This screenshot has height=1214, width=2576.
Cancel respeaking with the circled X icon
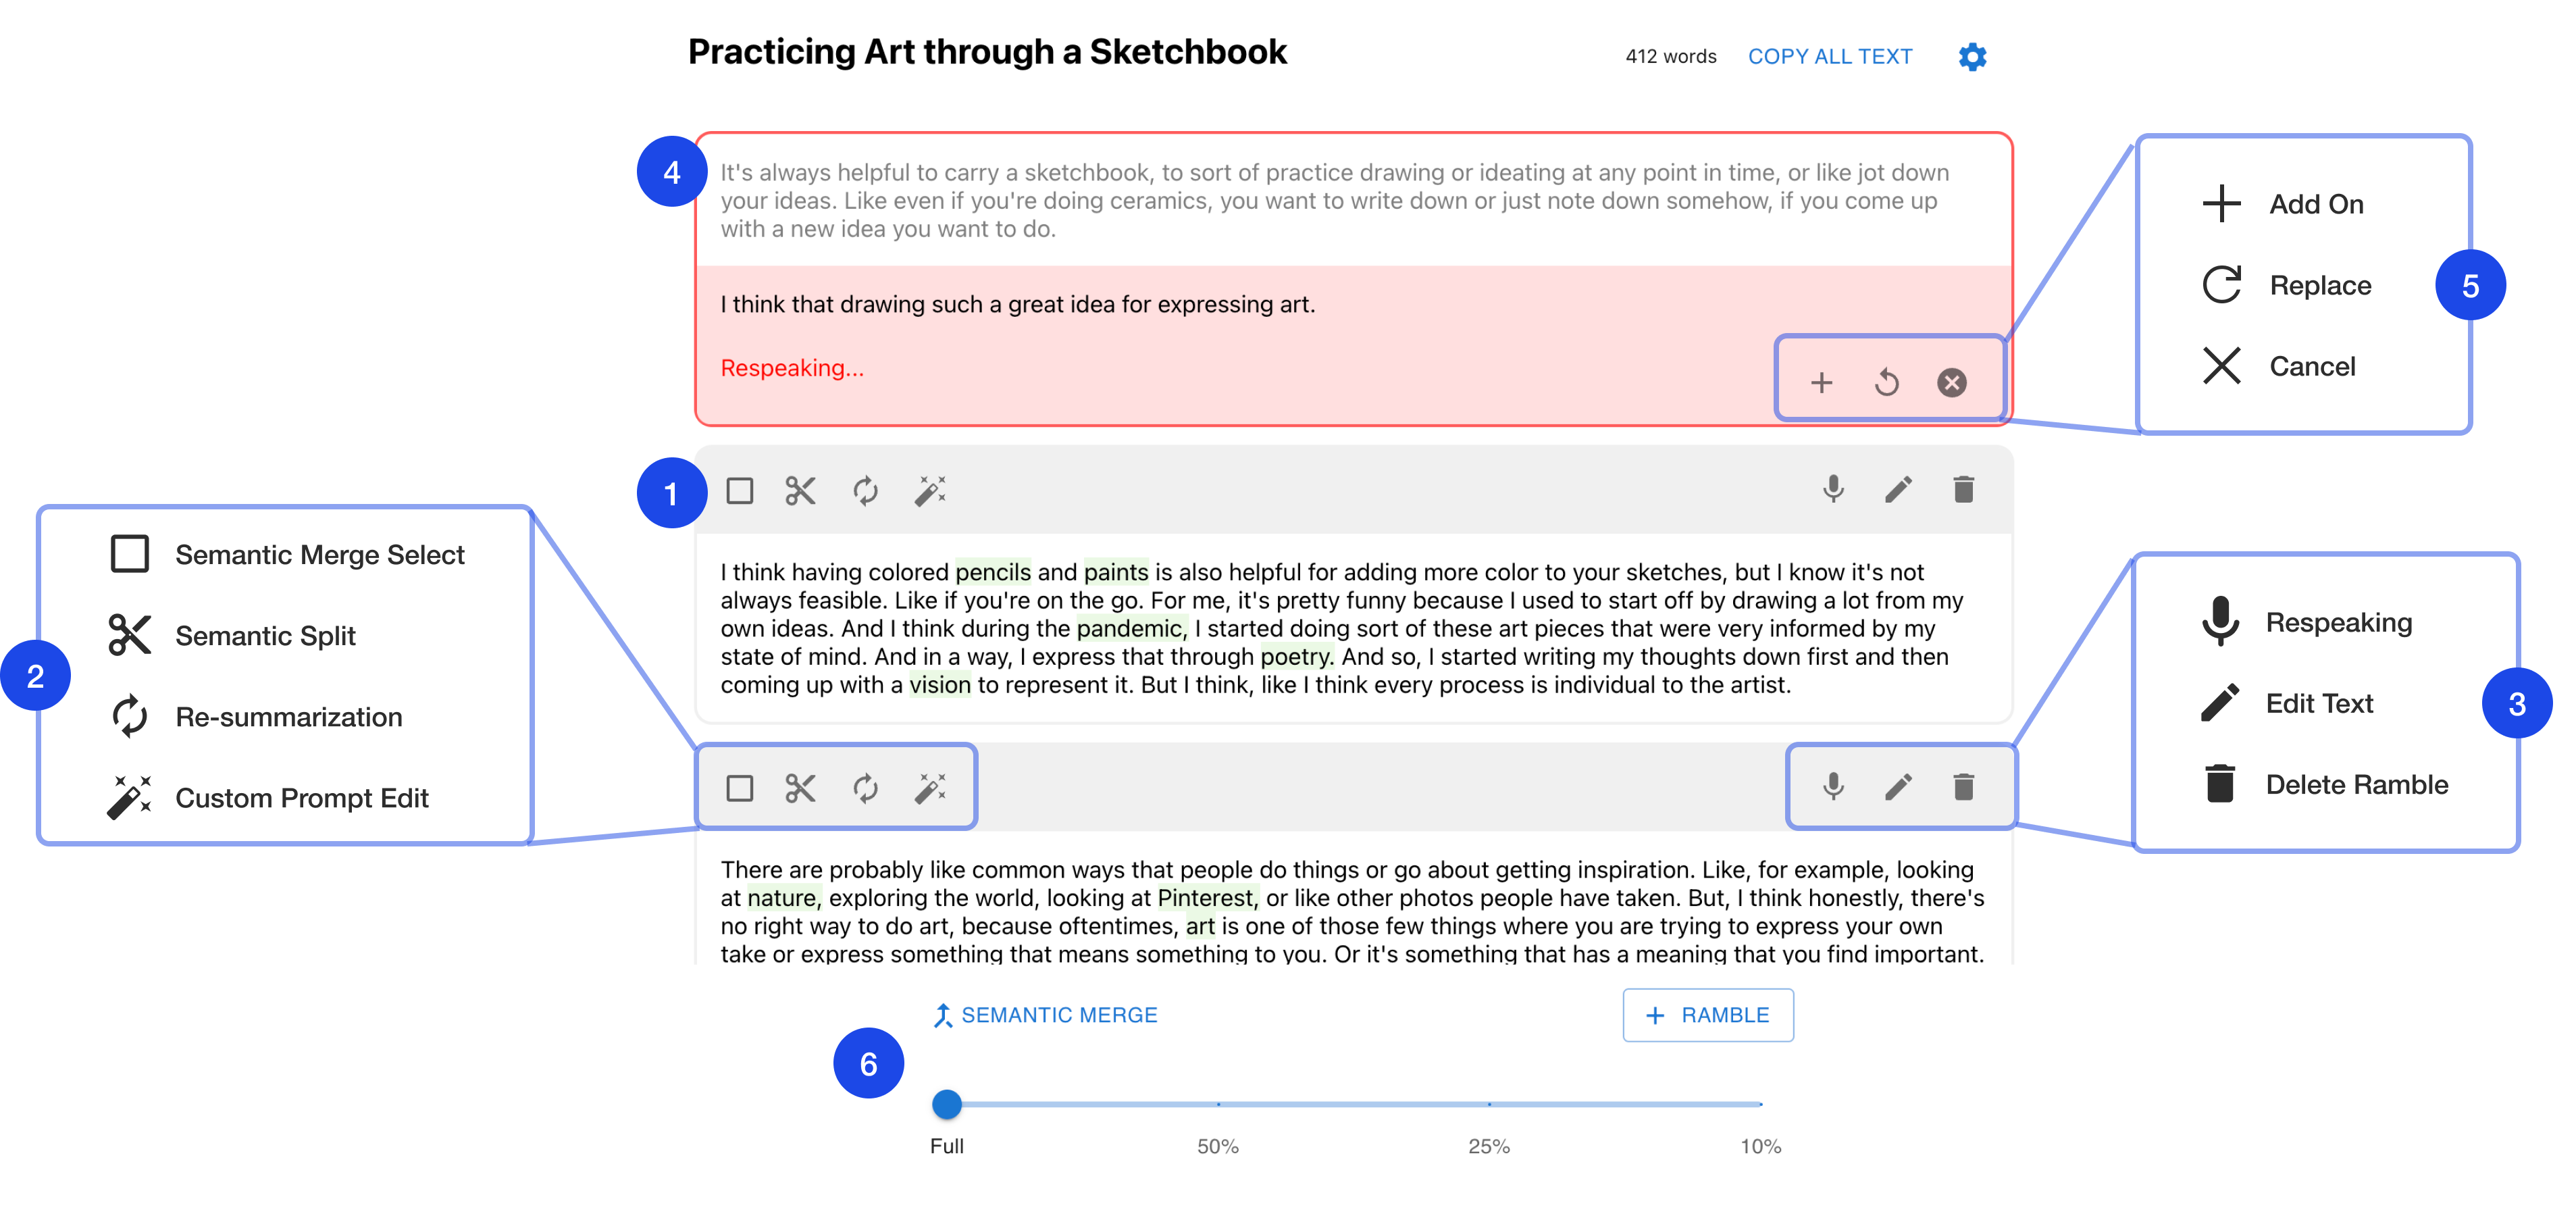[1951, 382]
